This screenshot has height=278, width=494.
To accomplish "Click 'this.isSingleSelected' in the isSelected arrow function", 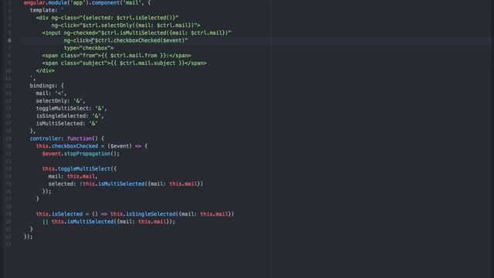I will pos(143,215).
